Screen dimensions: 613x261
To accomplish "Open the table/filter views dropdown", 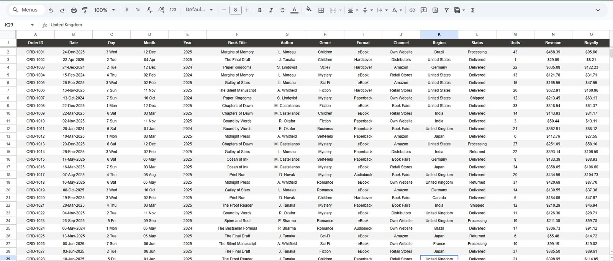I will [459, 10].
